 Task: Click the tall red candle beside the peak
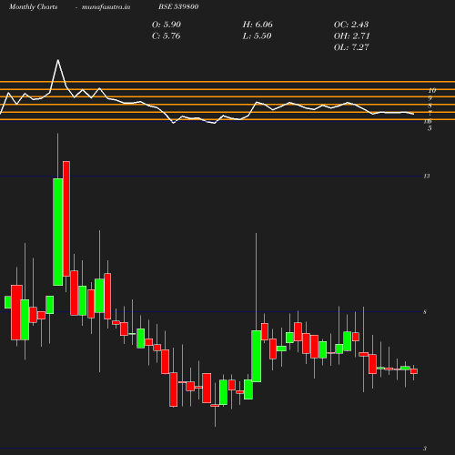66,218
